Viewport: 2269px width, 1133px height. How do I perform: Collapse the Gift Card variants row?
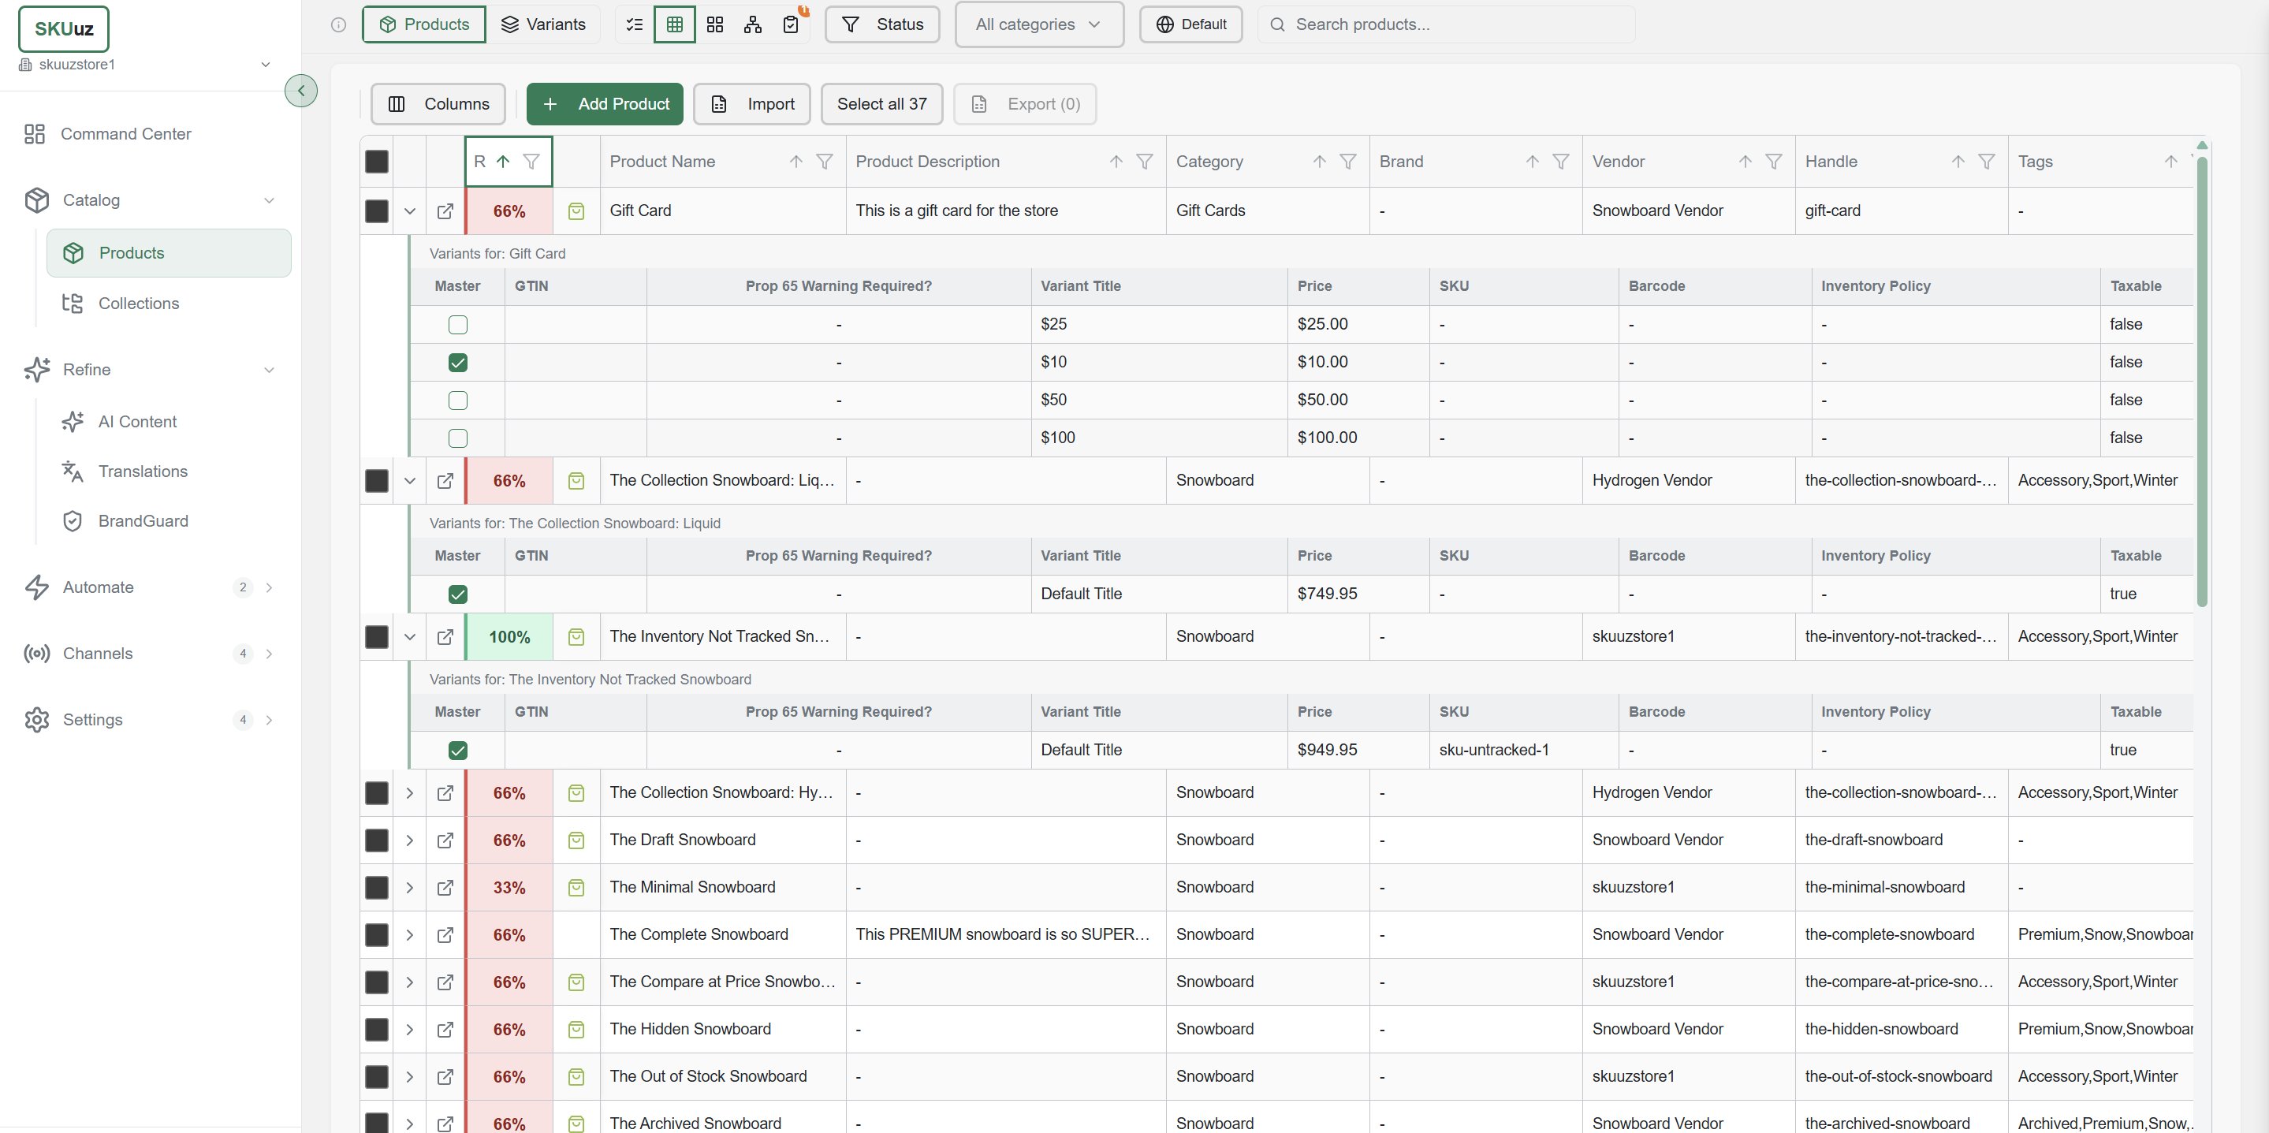click(410, 211)
